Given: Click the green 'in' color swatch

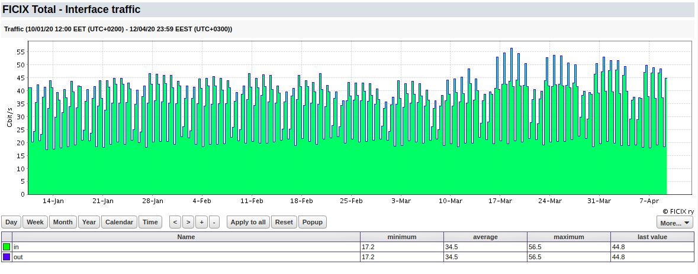Looking at the screenshot, I should [7, 246].
